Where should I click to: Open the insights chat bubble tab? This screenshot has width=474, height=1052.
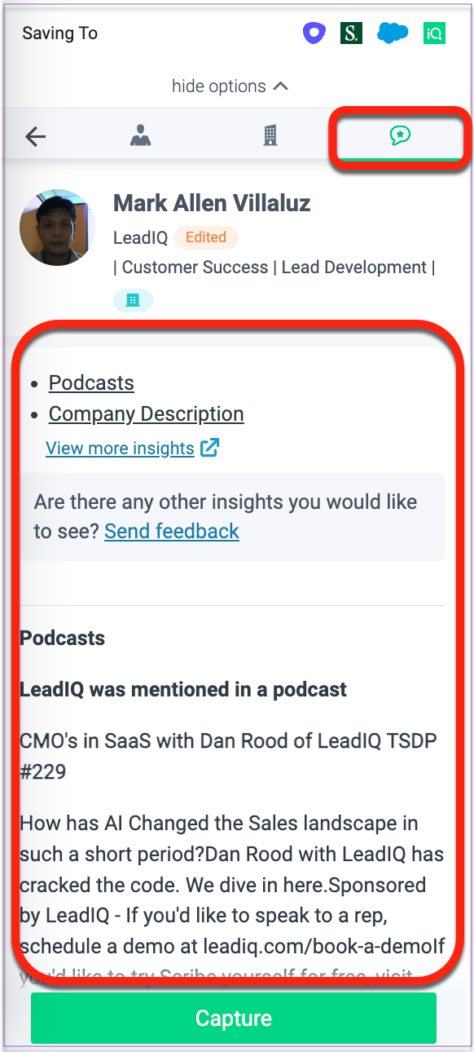399,135
